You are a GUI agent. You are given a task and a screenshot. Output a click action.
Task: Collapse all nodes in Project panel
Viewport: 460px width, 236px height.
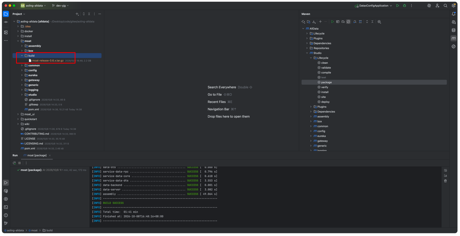pyautogui.click(x=89, y=14)
